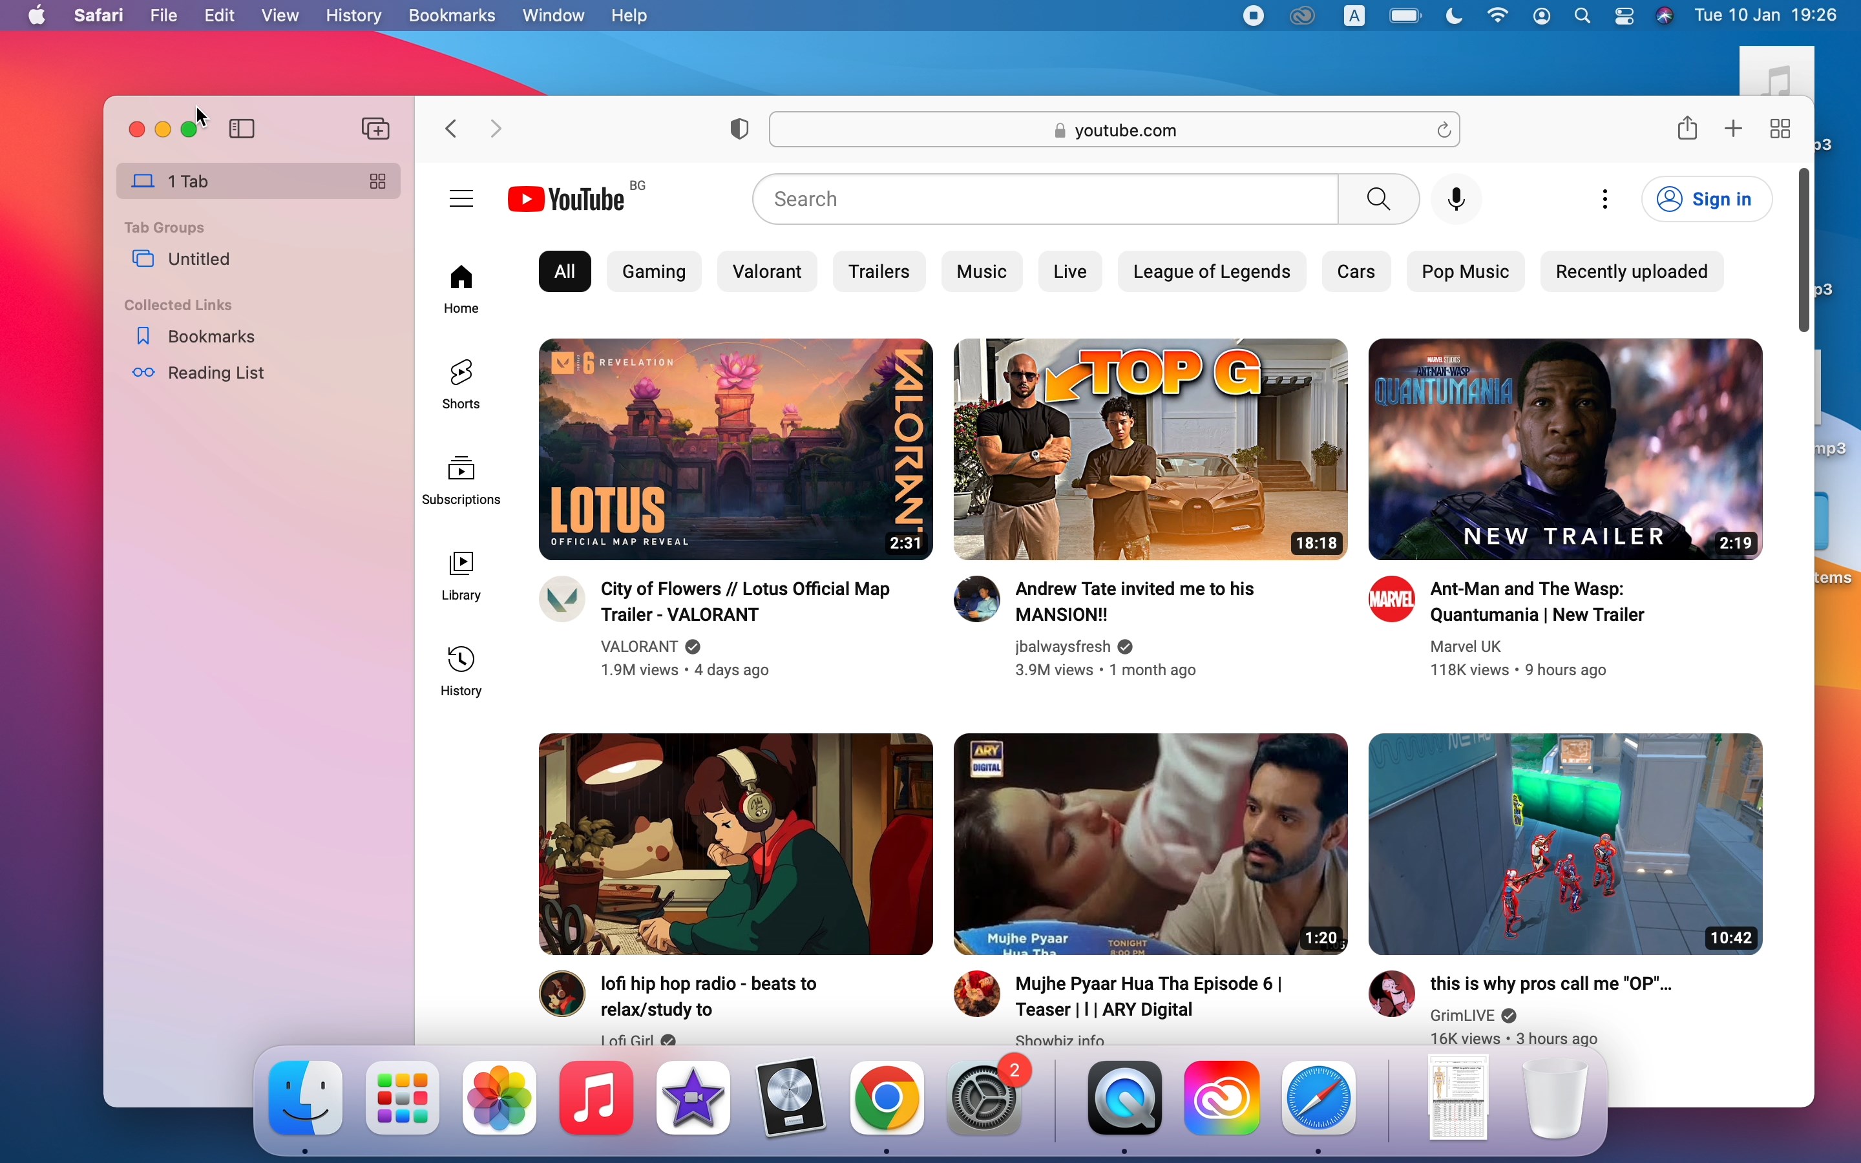Open the tab grid icon in 1 Tab row

pos(377,182)
